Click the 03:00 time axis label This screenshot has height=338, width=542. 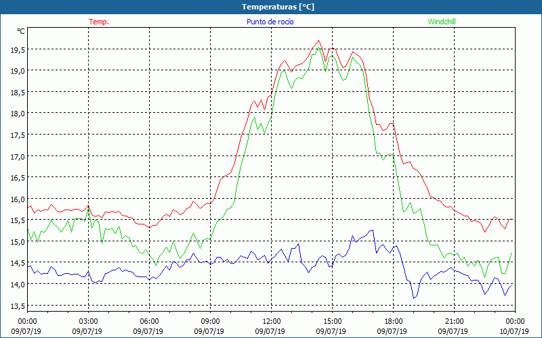click(88, 322)
